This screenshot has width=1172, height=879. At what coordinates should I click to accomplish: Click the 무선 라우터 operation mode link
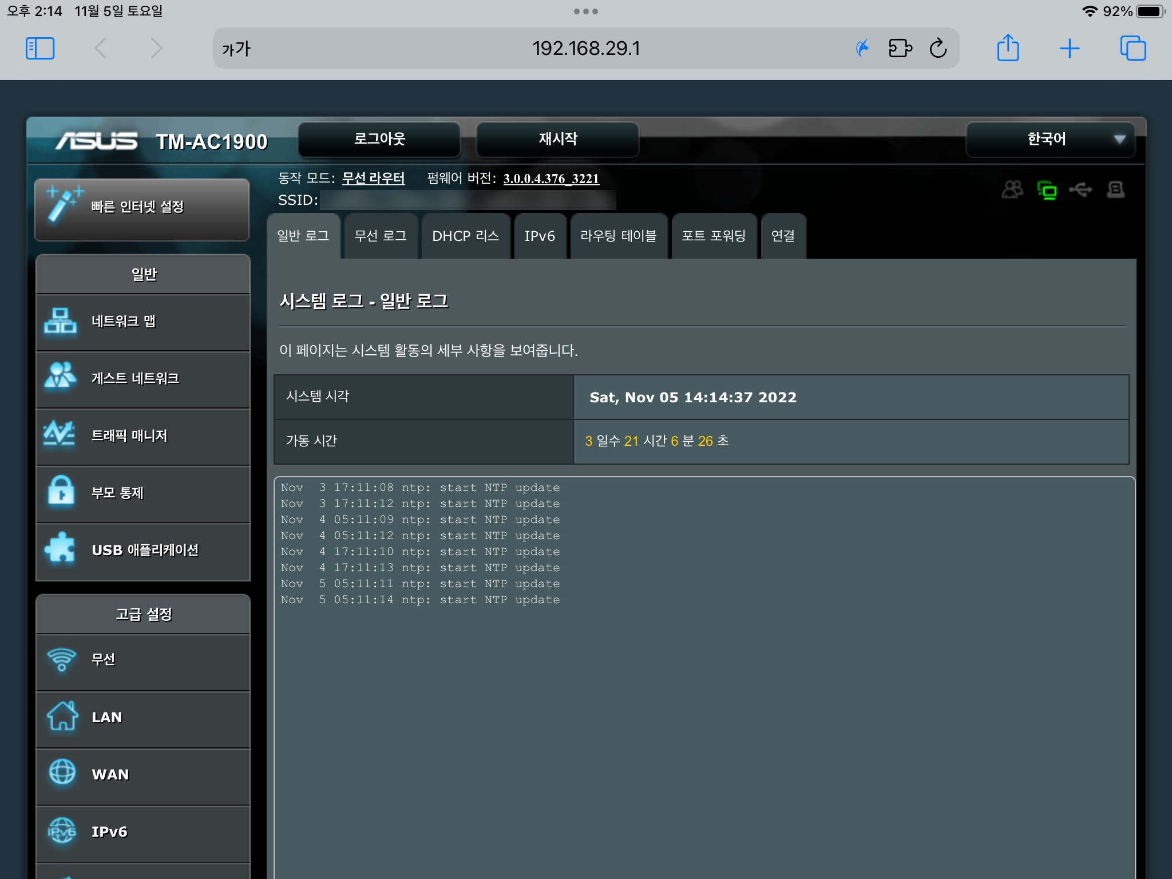[373, 179]
